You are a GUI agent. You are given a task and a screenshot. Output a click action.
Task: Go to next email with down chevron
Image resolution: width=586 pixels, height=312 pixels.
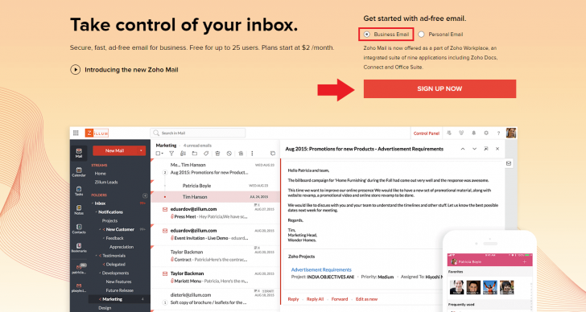pos(474,149)
